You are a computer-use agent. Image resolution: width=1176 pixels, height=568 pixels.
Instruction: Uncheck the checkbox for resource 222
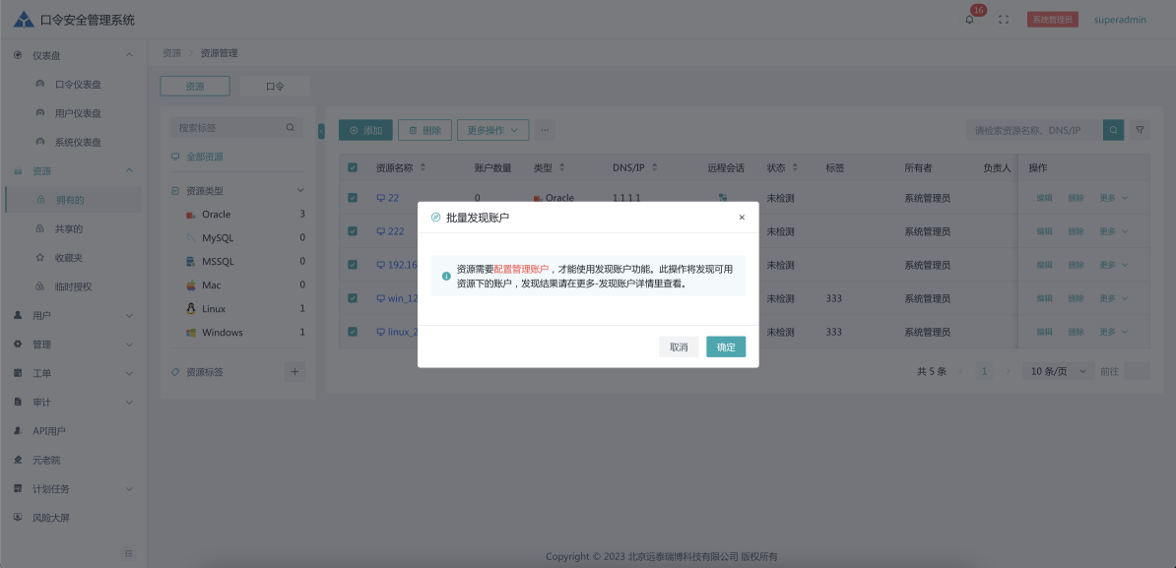tap(353, 231)
